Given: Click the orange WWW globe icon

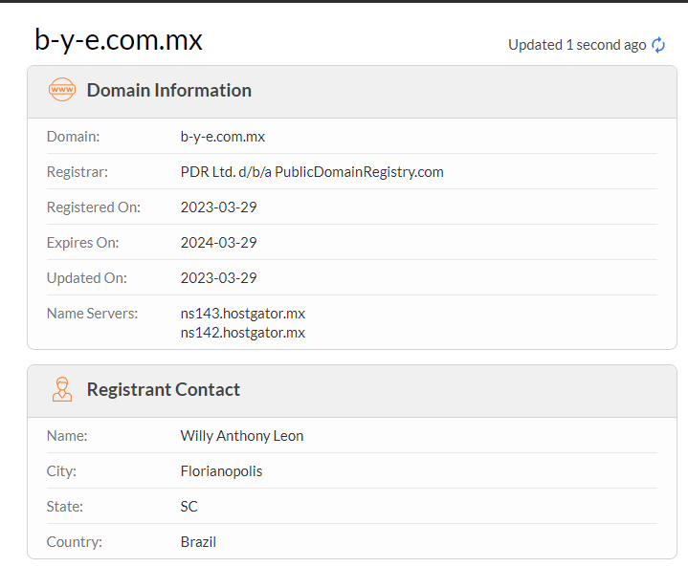Looking at the screenshot, I should click(61, 91).
